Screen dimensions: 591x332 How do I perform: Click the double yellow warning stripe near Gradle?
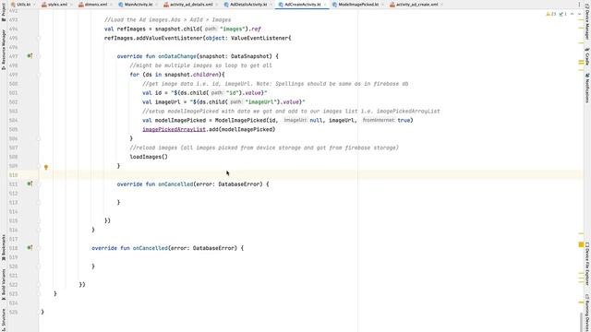[x=581, y=63]
